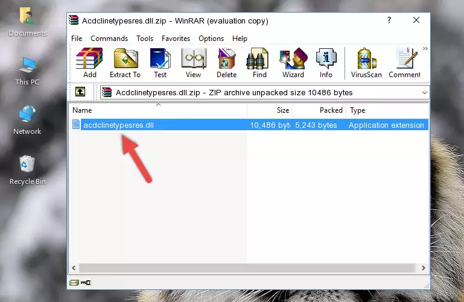Screen dimensions: 464x302
Task: Open the Options menu
Action: [x=211, y=39]
